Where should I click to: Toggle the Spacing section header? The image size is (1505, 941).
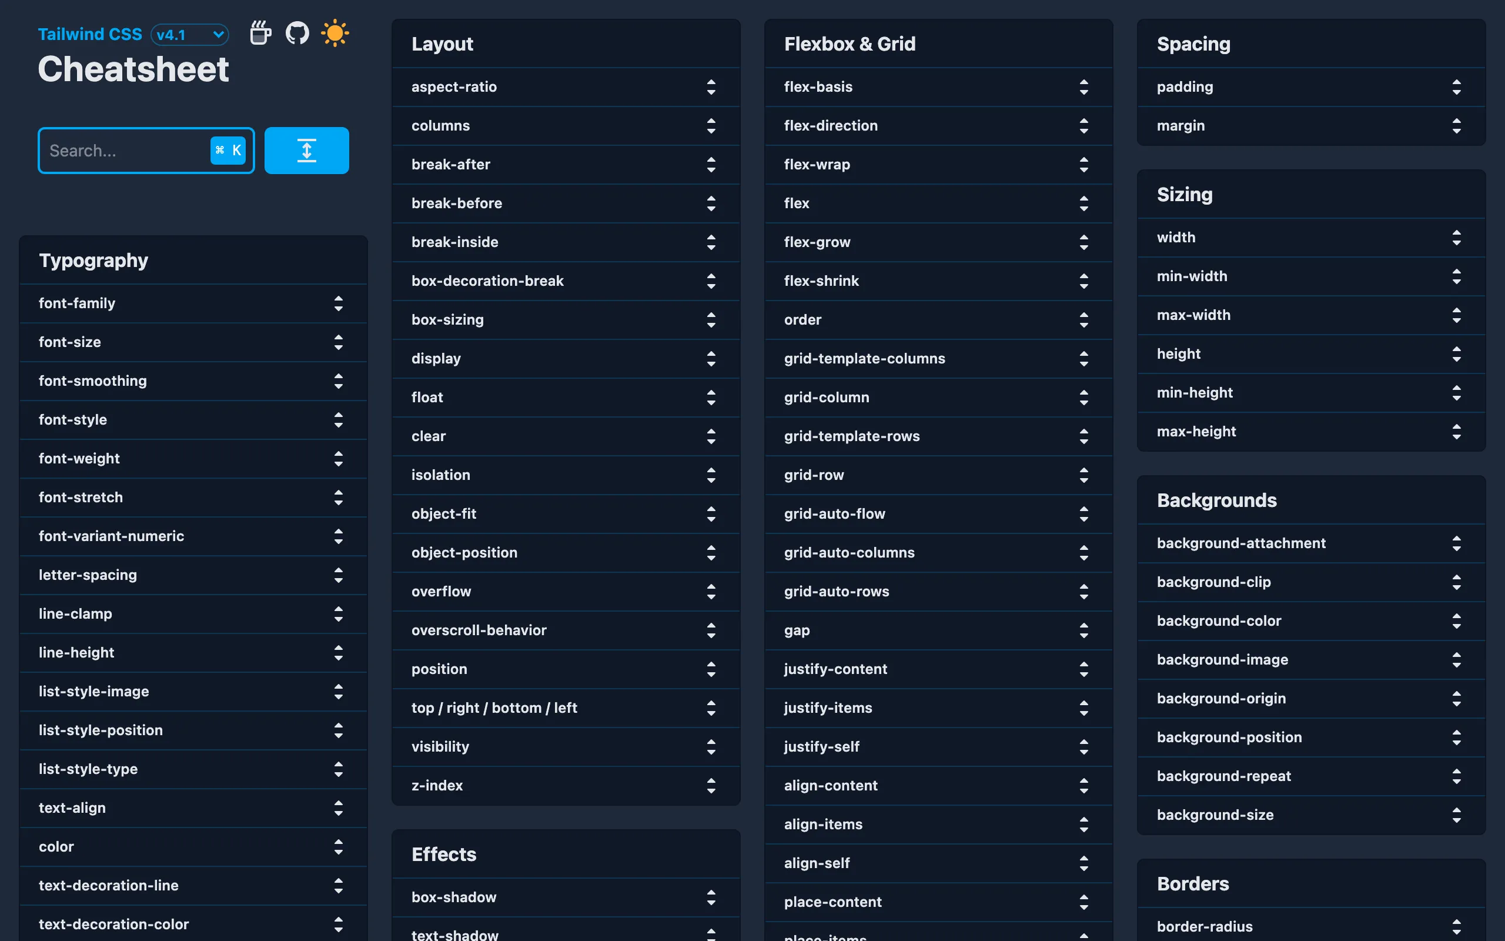pos(1312,44)
